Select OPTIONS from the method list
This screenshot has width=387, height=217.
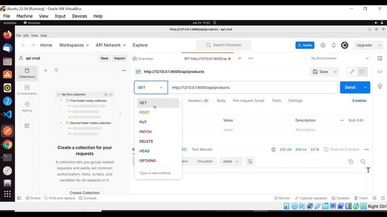[158, 160]
